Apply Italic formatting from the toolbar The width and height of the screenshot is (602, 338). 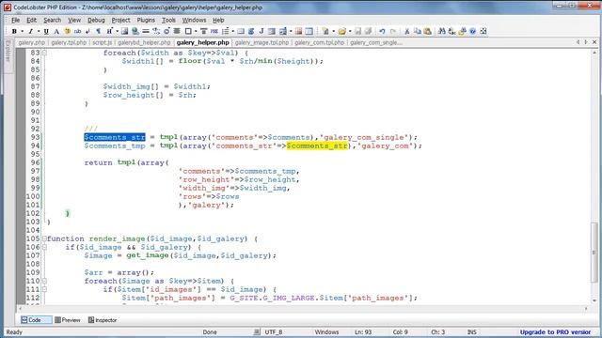(x=31, y=31)
